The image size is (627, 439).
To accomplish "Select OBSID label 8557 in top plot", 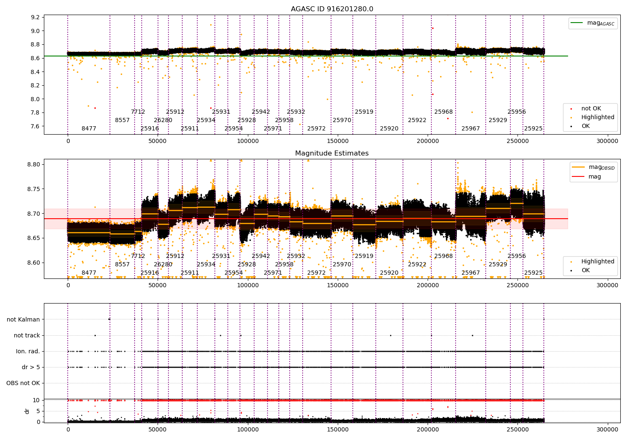I will point(122,120).
